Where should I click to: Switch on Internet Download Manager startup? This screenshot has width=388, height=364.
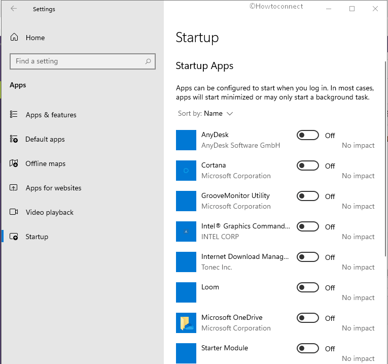point(308,257)
